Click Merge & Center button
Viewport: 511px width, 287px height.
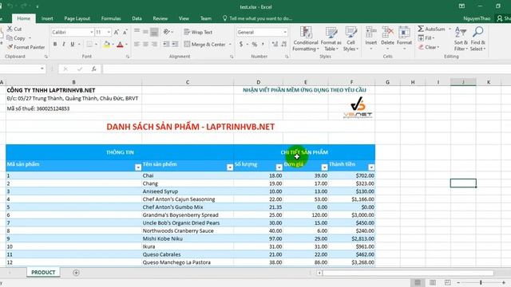tap(204, 45)
